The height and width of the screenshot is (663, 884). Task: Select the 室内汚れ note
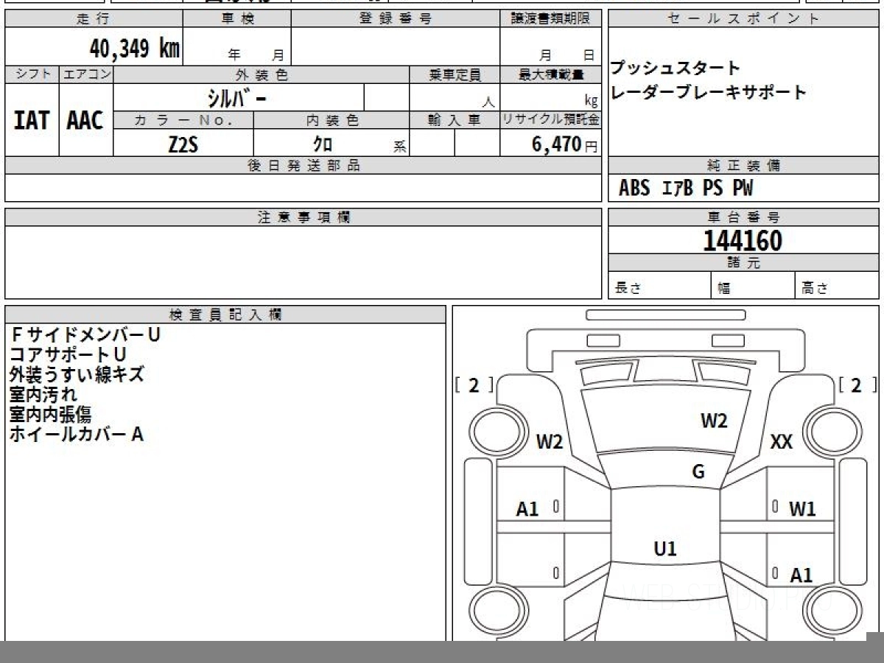(43, 394)
